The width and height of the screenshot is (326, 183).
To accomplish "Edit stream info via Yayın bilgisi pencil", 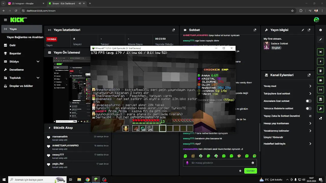I will (303, 30).
